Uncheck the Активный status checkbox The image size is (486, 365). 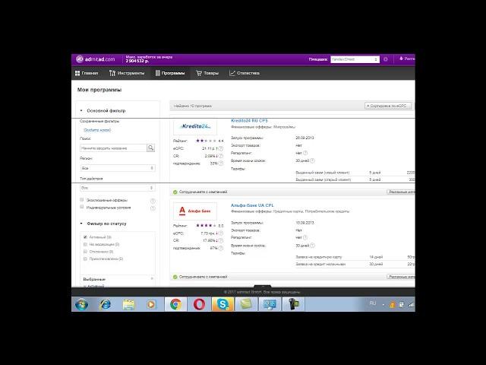click(x=85, y=236)
